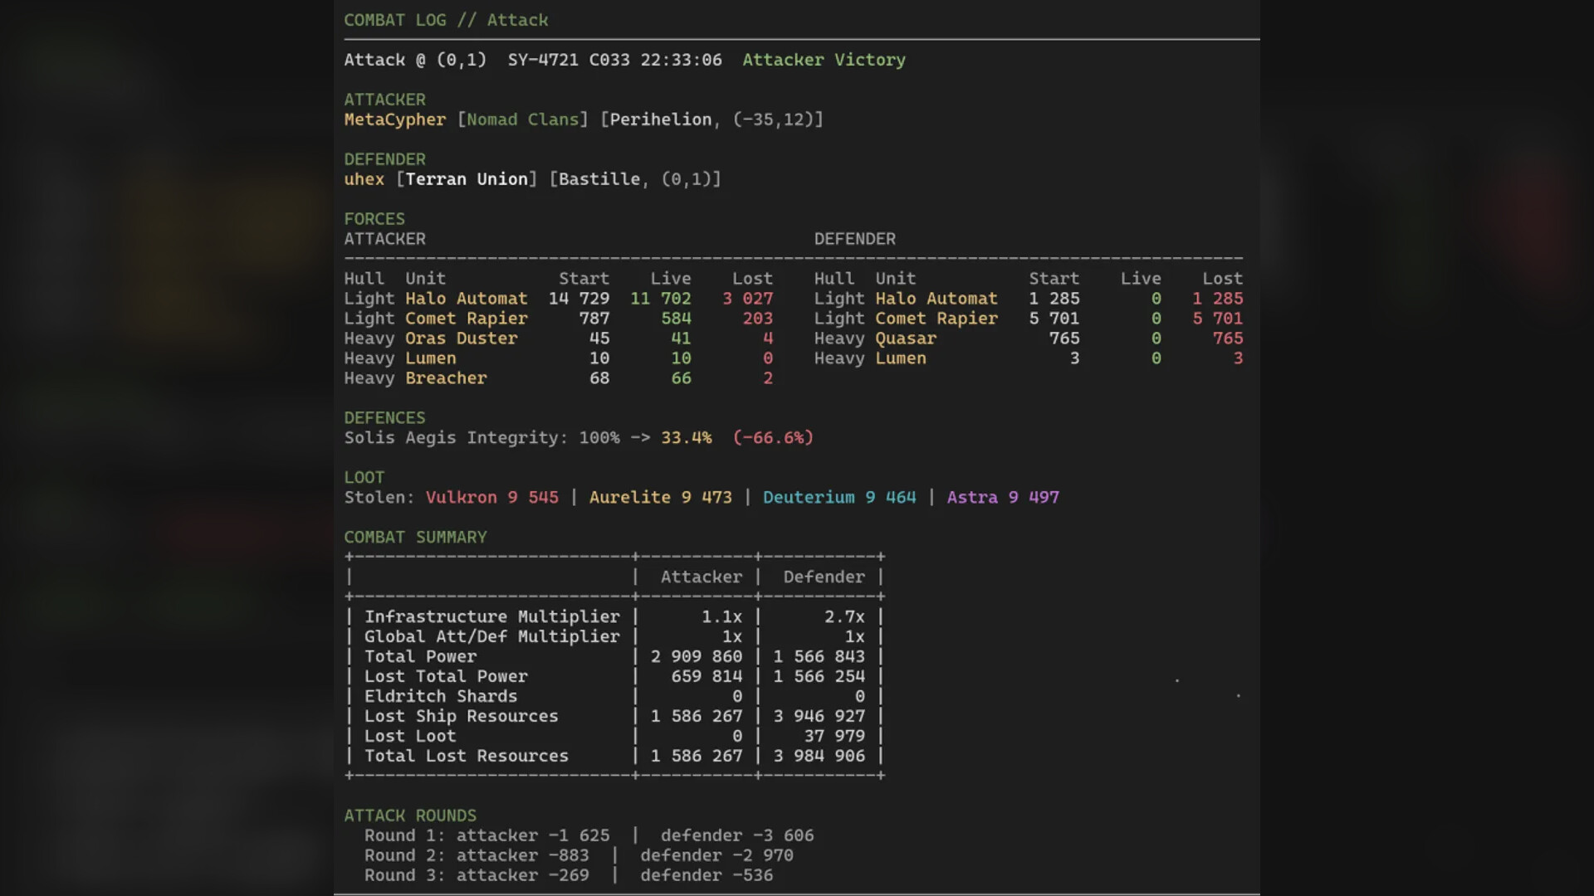Click defender Lost Ship Resources 3 946 927

click(819, 717)
